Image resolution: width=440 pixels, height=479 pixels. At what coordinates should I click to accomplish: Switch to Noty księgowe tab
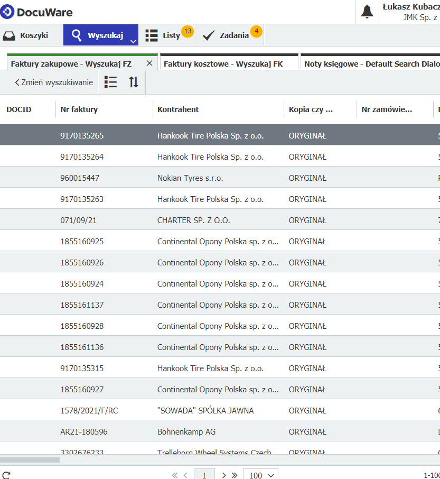370,64
